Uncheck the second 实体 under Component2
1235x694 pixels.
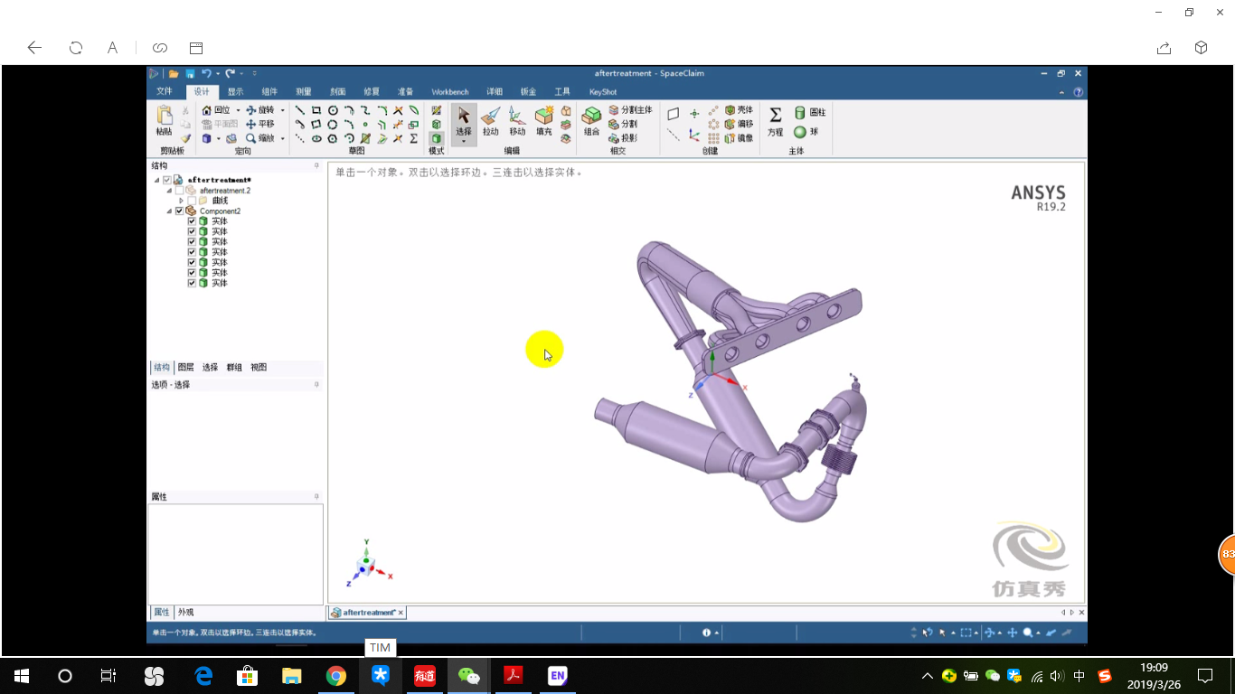192,231
